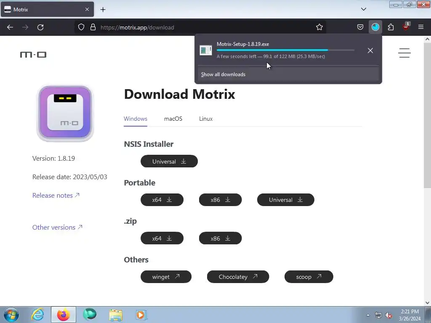431x323 pixels.
Task: Open the Extensions puzzle-piece icon
Action: 391,27
